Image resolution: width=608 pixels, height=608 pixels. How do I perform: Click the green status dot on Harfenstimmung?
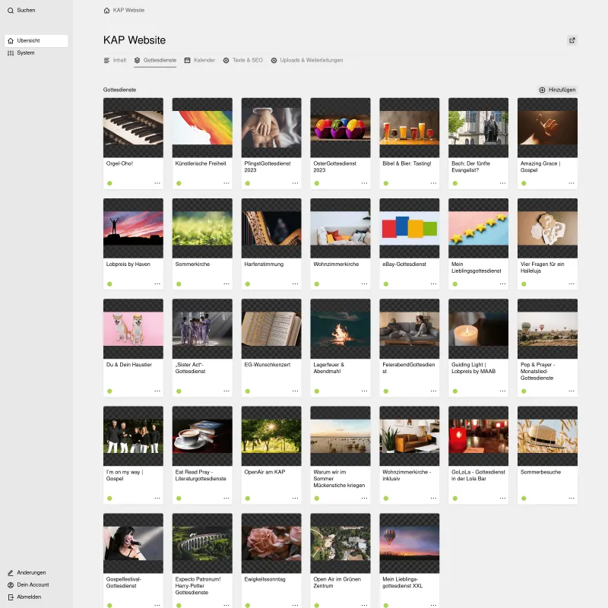tap(247, 283)
